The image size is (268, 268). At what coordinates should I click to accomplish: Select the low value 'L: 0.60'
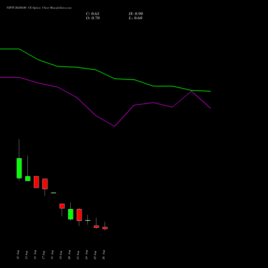pyautogui.click(x=136, y=18)
